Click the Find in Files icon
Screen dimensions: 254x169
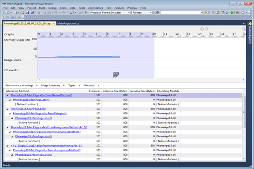click(157, 12)
